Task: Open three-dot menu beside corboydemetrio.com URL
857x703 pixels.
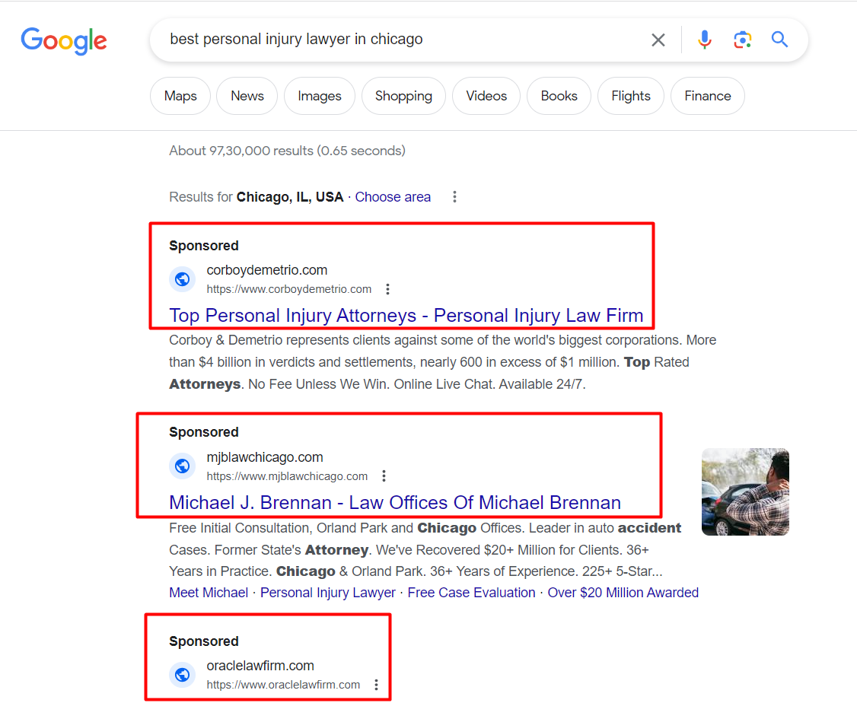Action: pos(387,289)
